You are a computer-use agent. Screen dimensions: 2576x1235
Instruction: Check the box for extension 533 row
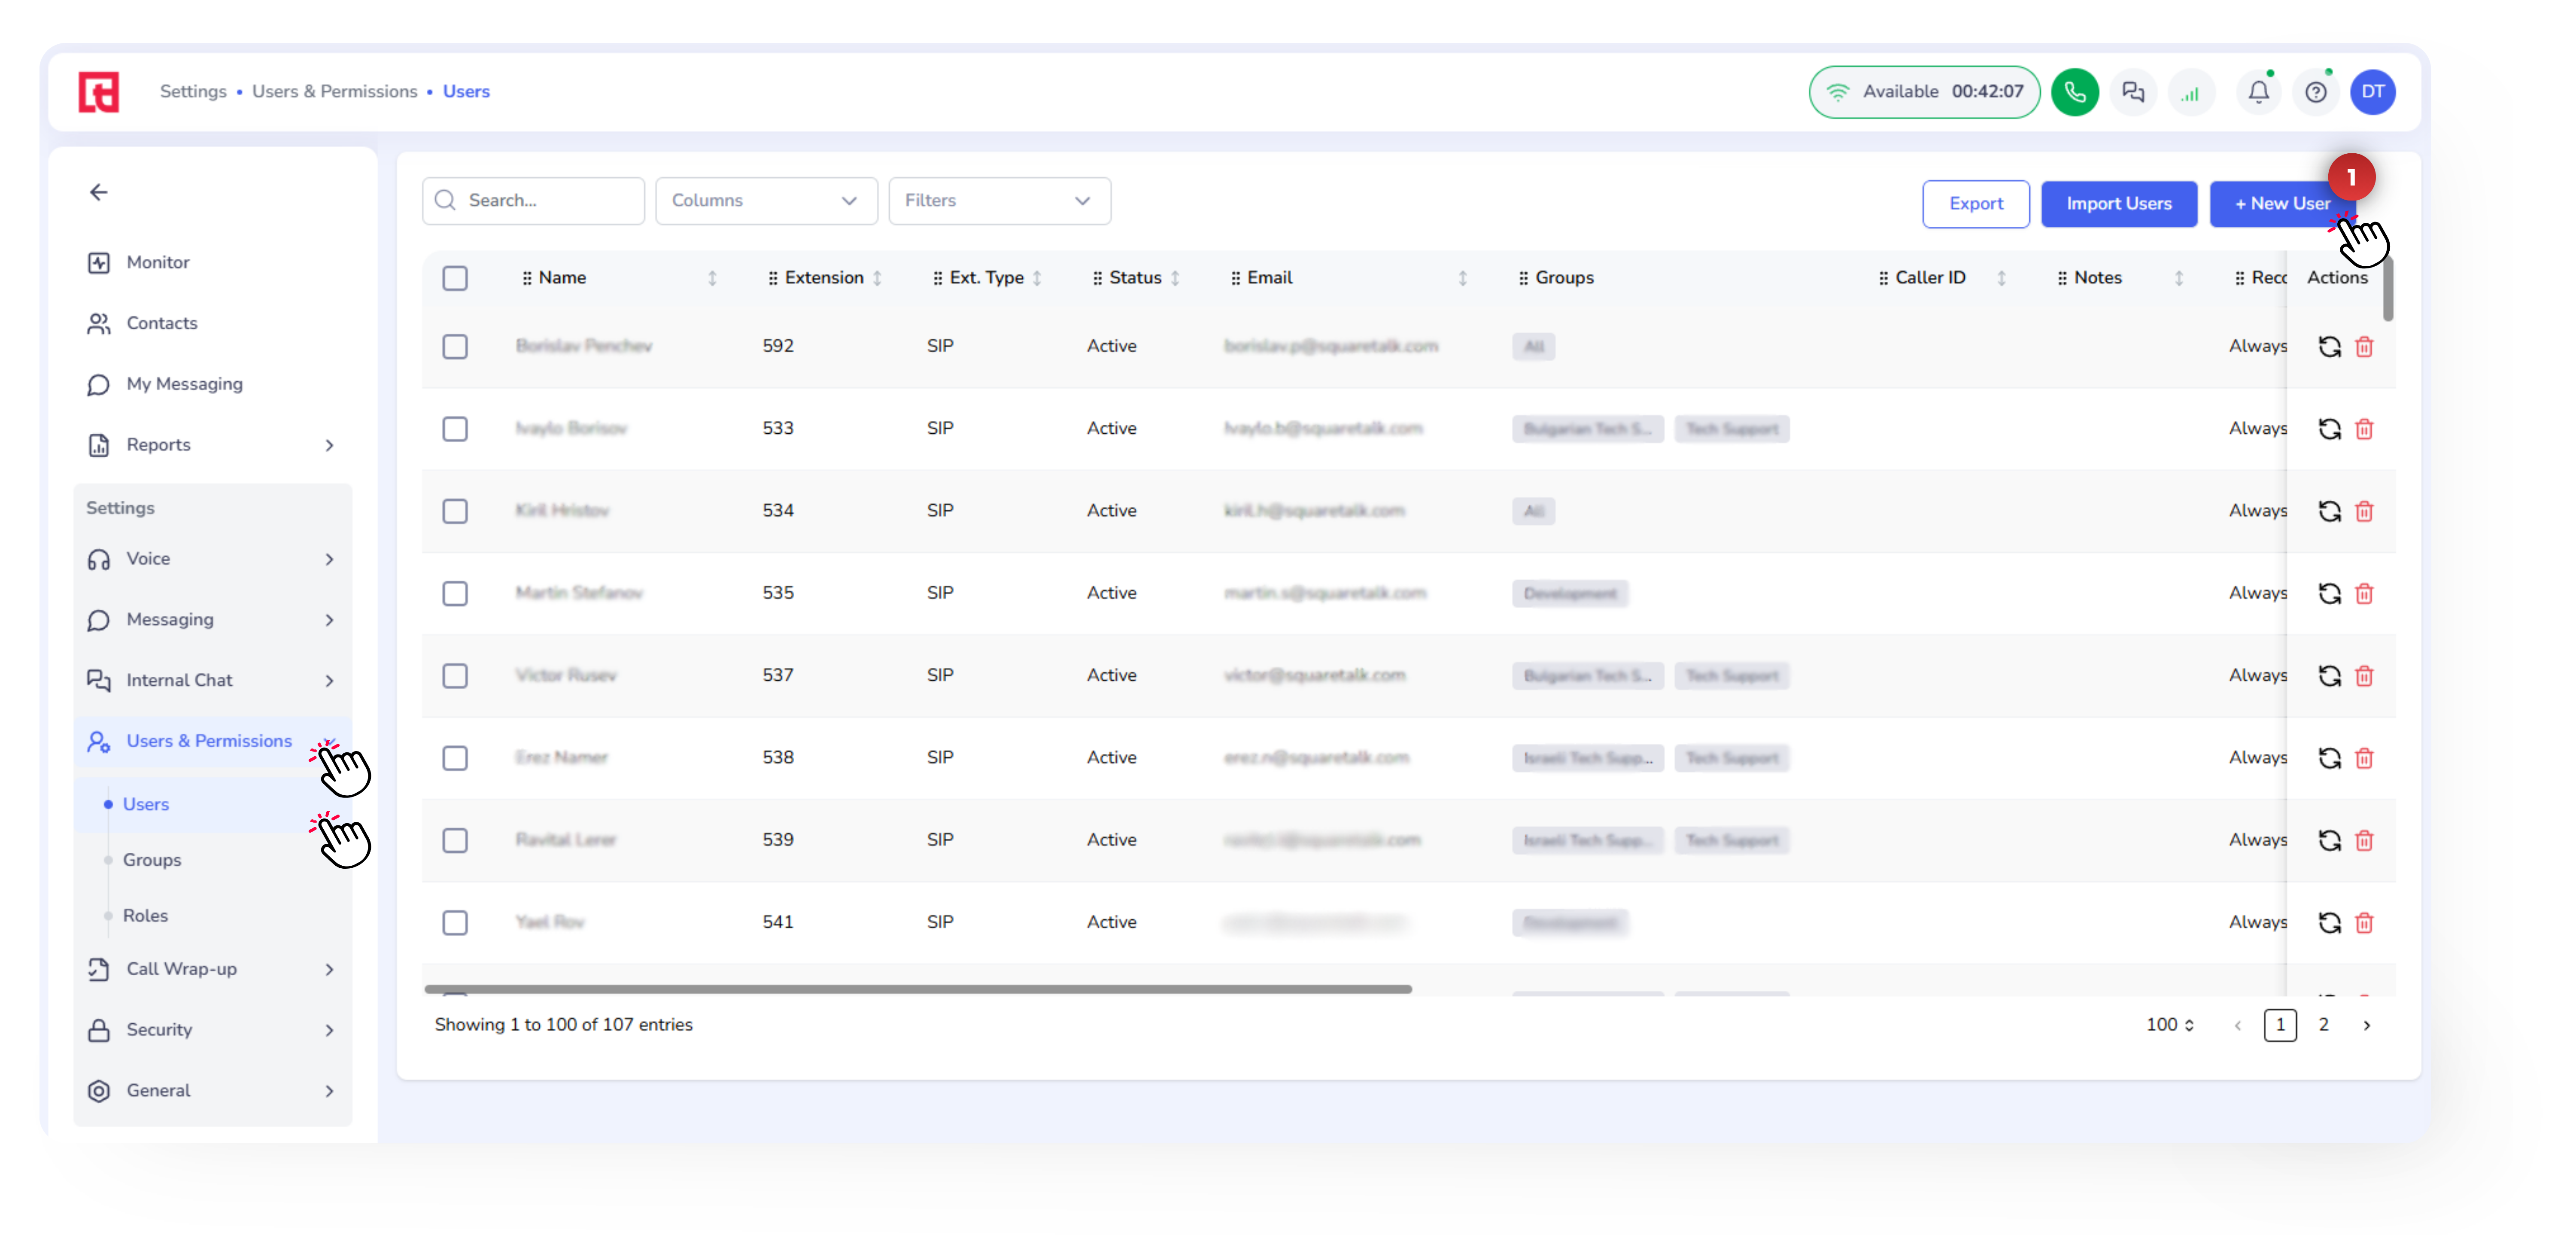click(455, 429)
